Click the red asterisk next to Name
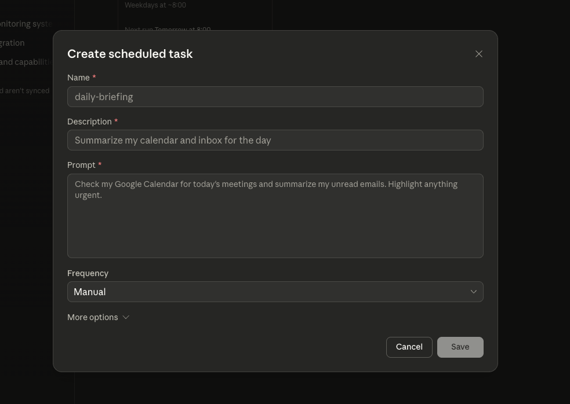 point(94,76)
